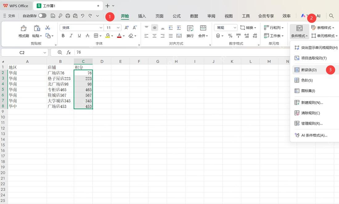Apply thousands separator format
The width and height of the screenshot is (339, 204).
(239, 36)
